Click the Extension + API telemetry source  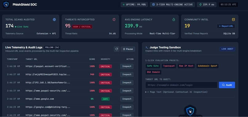46,34
